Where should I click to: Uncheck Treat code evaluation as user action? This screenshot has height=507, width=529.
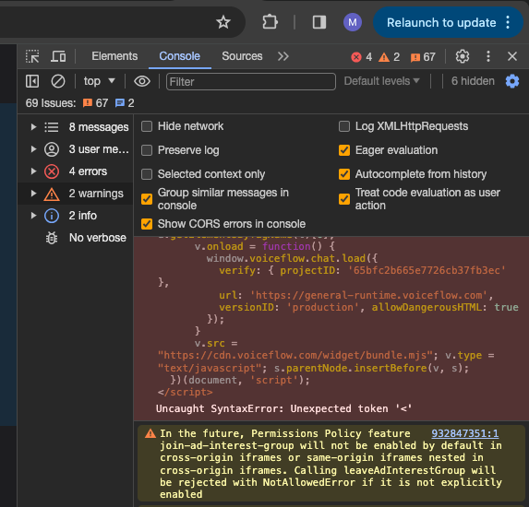point(344,199)
